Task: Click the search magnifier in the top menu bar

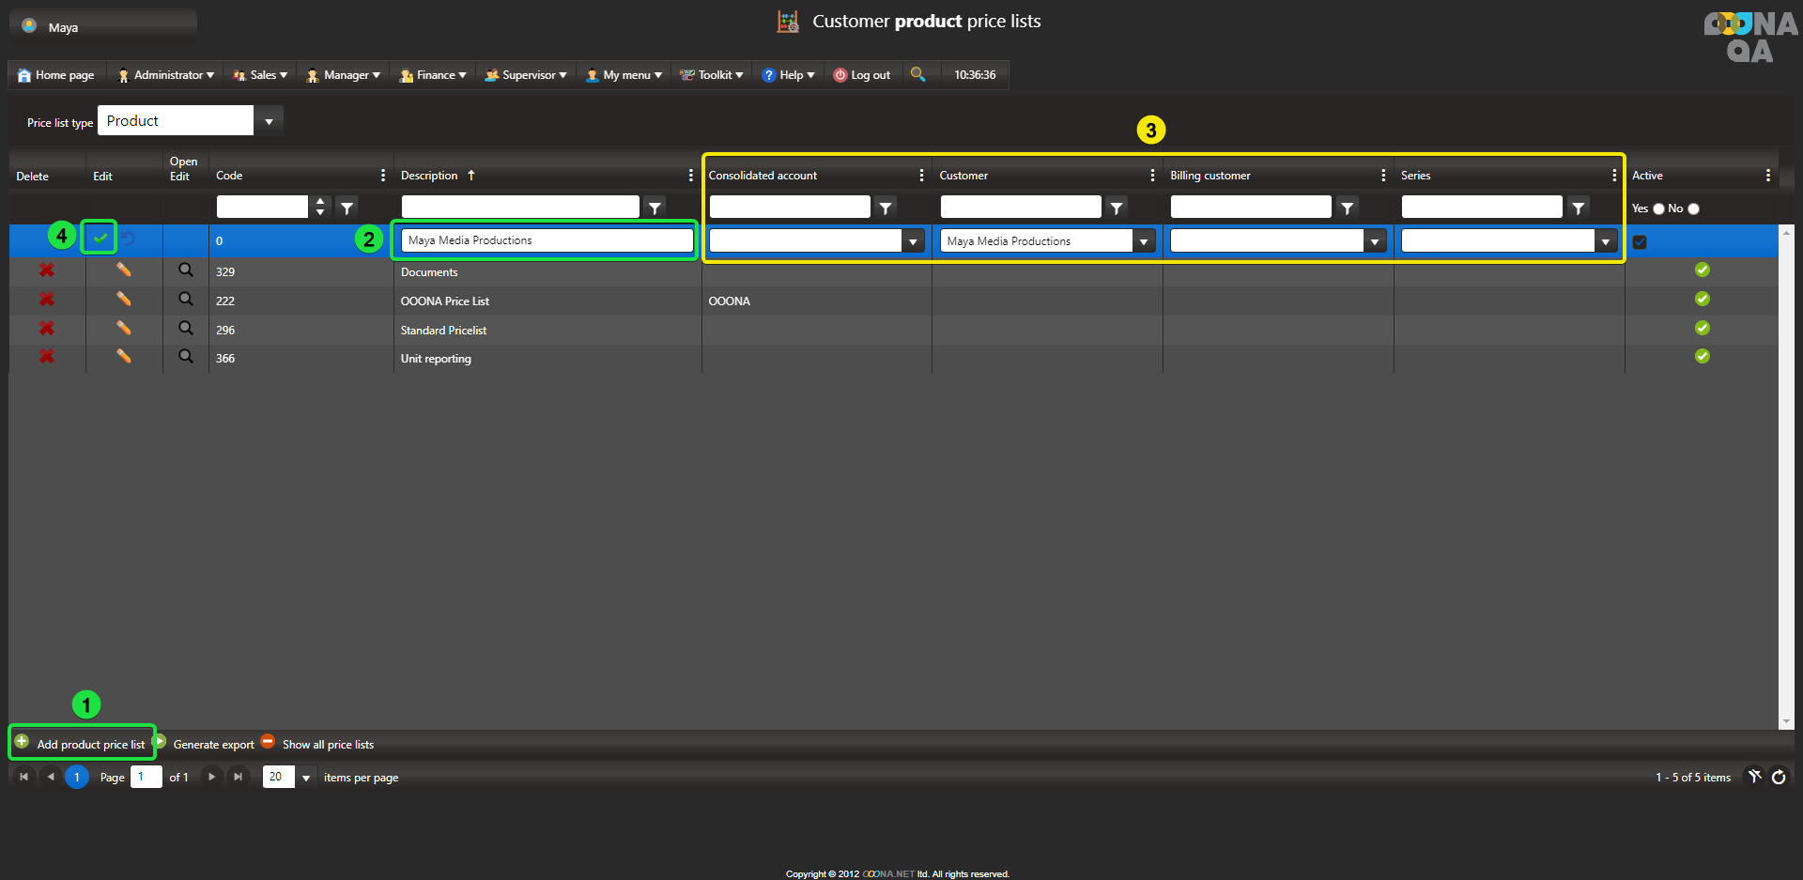Action: 917,74
